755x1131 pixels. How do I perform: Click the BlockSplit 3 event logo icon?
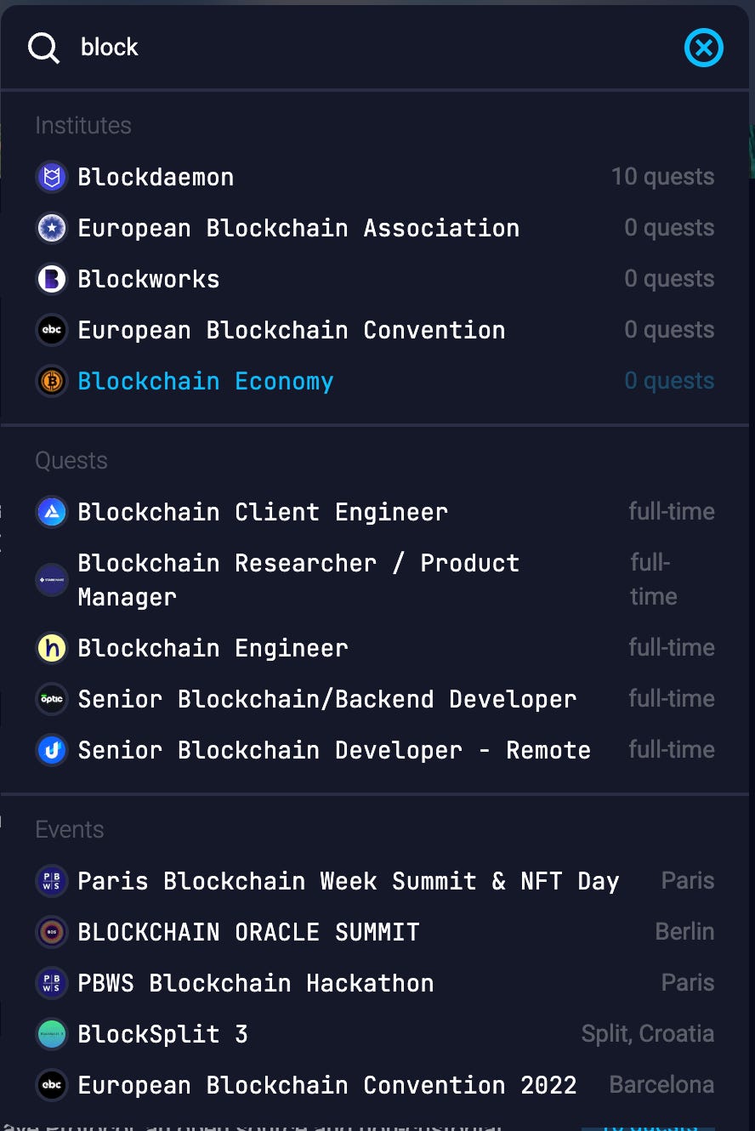click(x=52, y=1034)
